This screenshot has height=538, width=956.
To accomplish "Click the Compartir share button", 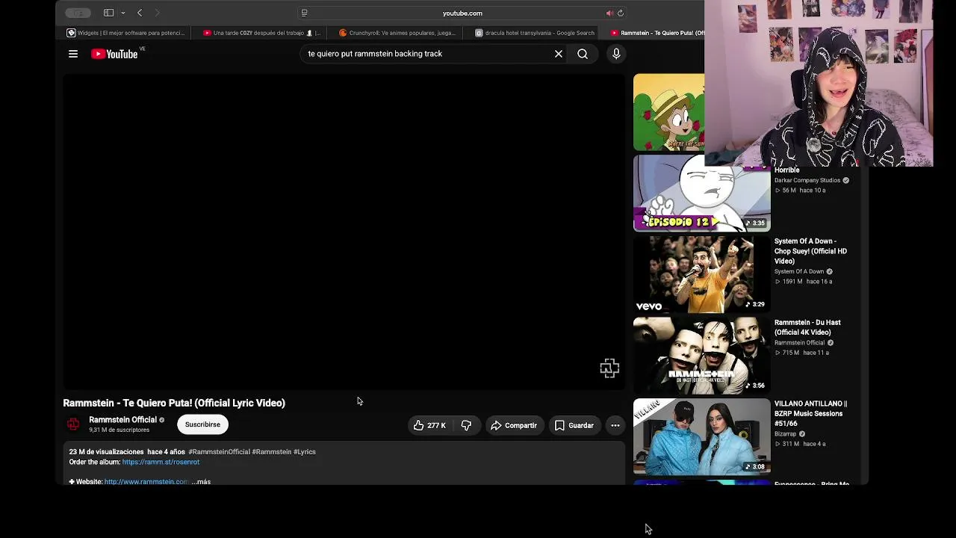I will click(514, 425).
